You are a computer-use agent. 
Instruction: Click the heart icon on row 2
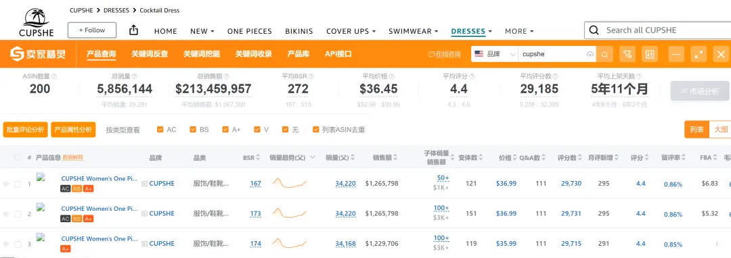6,214
